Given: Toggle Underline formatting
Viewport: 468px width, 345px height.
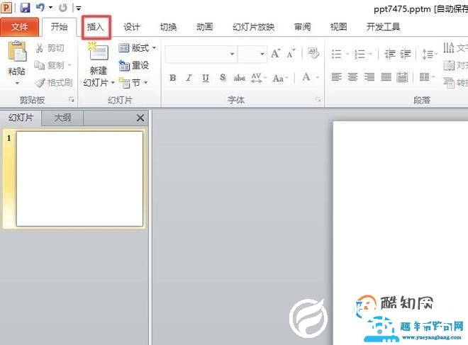Looking at the screenshot, I should coord(206,78).
